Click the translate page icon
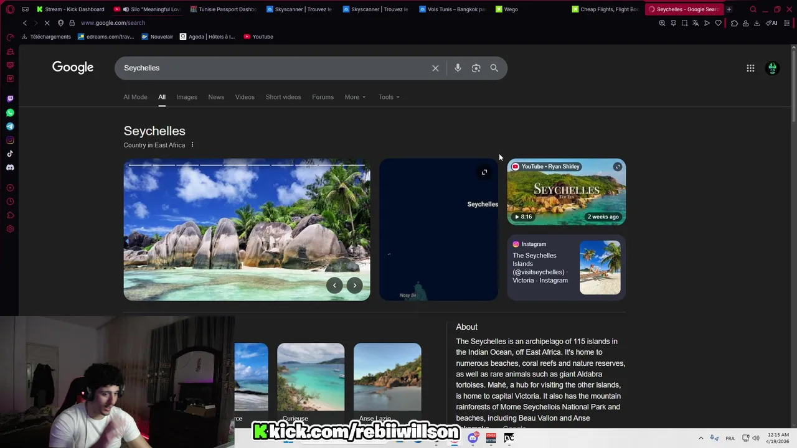 (x=696, y=23)
